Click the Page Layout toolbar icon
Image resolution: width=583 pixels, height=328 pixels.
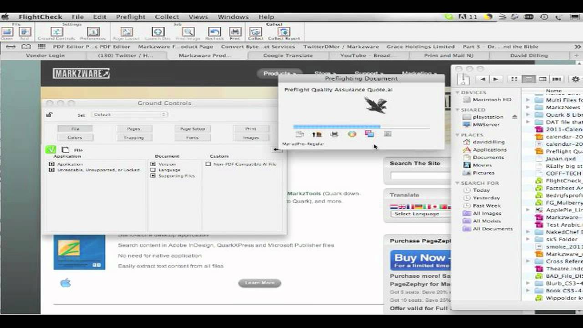[x=127, y=32]
